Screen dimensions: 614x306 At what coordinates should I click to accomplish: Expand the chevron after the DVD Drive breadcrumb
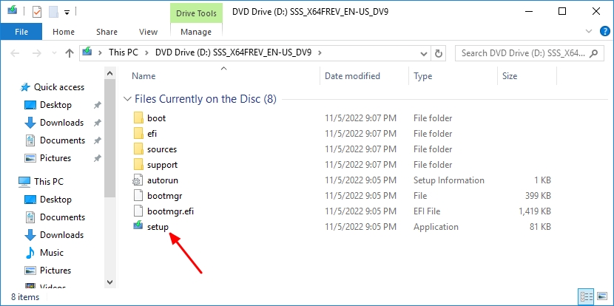click(320, 52)
